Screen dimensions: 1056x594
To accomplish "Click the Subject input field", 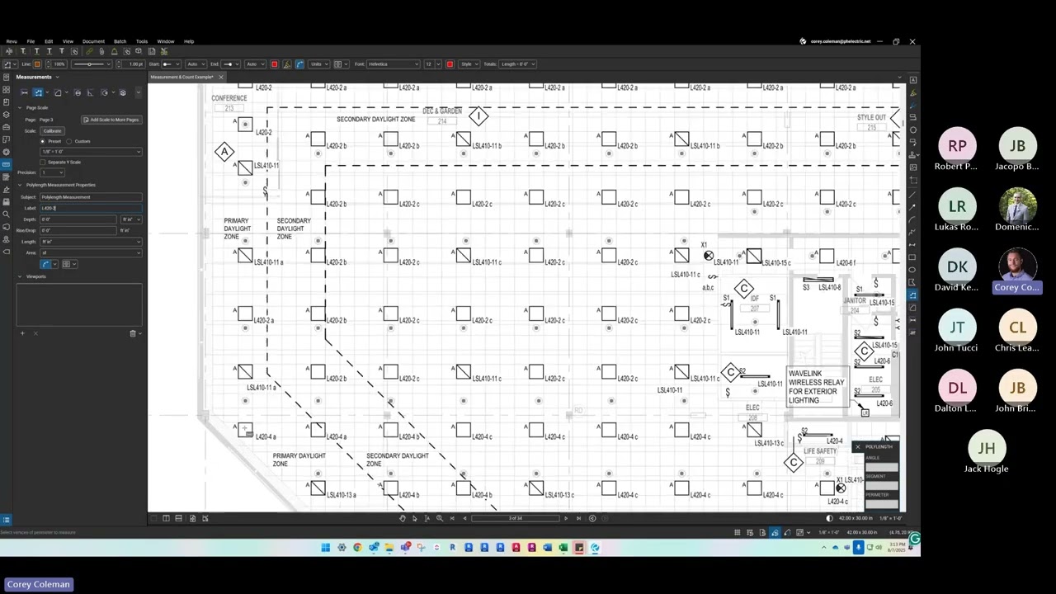I will 91,197.
